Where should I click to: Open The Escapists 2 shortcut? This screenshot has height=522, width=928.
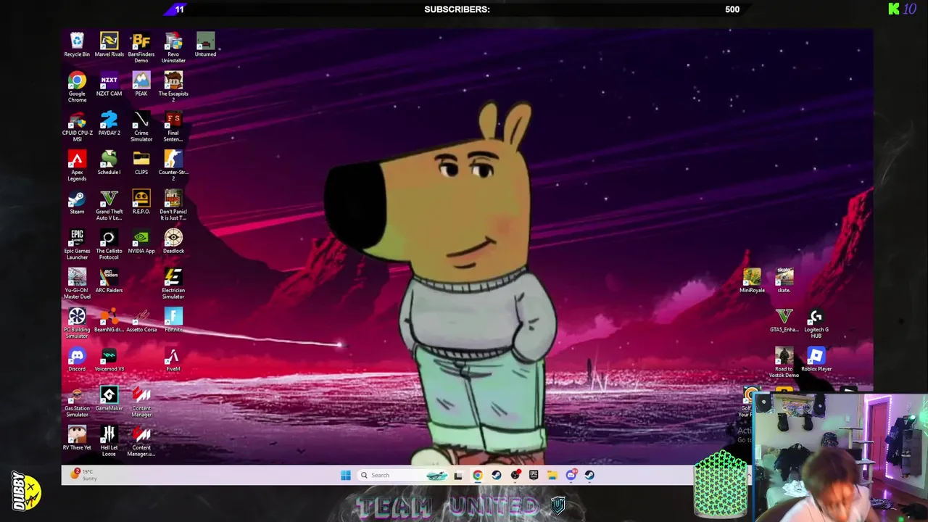click(x=173, y=86)
